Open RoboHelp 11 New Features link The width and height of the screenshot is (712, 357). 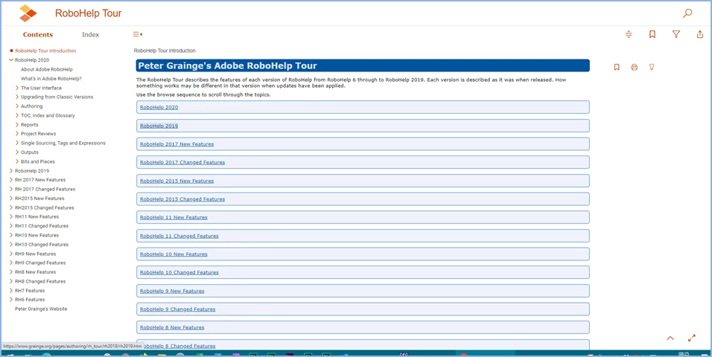(x=174, y=218)
